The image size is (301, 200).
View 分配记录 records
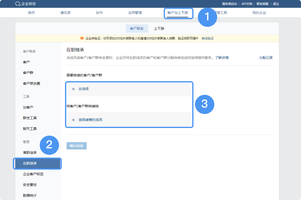coord(266,58)
